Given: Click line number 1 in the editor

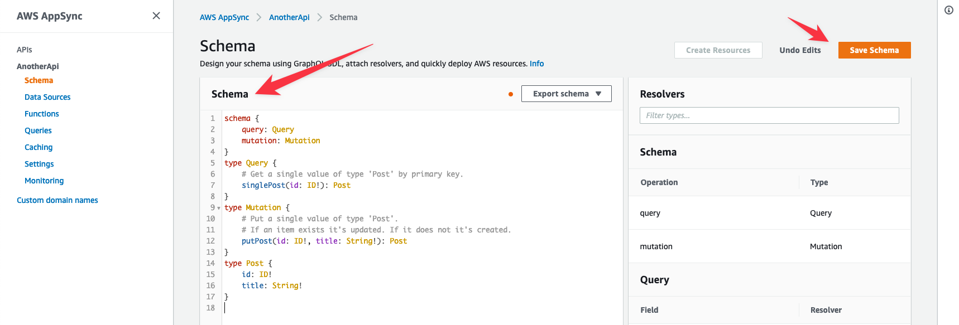Looking at the screenshot, I should [213, 118].
